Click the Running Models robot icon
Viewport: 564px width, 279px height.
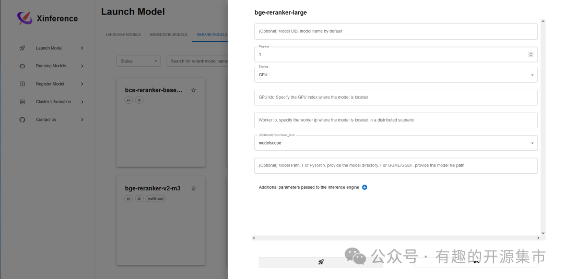point(22,66)
